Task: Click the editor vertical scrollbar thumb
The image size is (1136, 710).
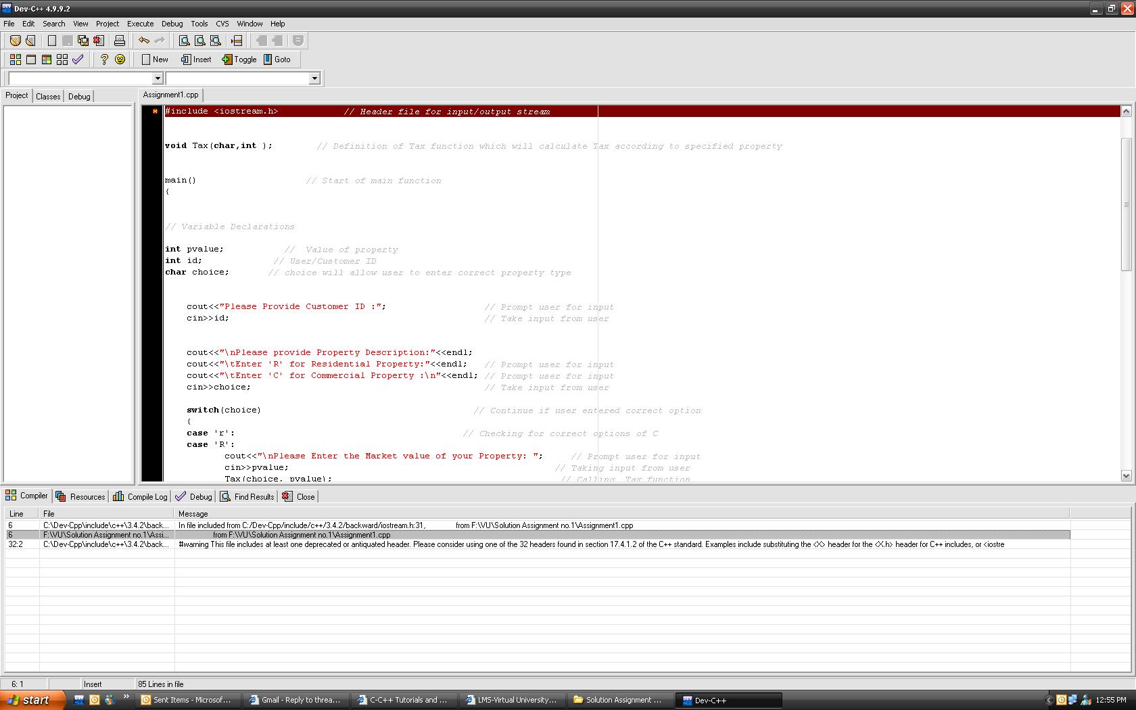Action: [1126, 204]
